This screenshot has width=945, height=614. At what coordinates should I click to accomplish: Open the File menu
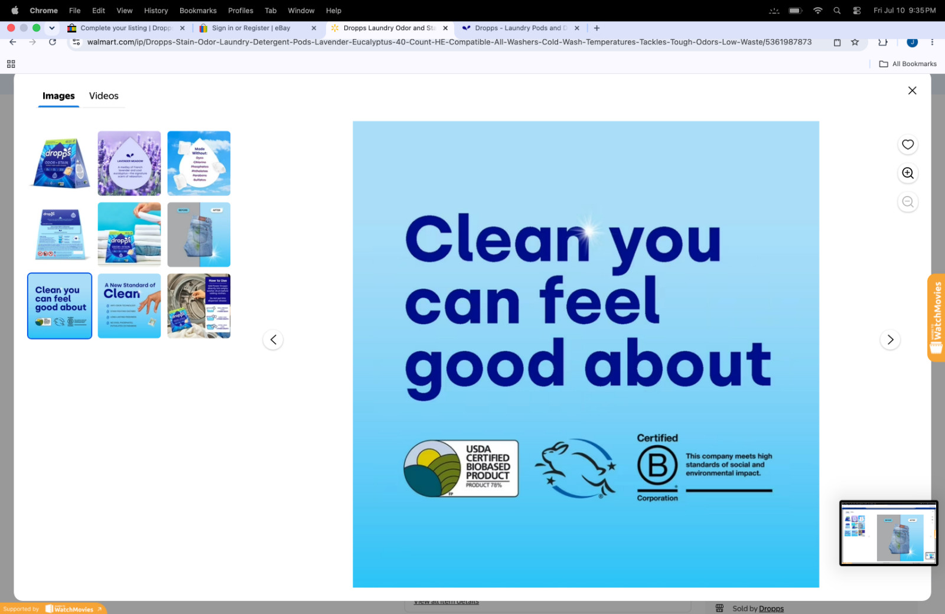[x=74, y=11]
